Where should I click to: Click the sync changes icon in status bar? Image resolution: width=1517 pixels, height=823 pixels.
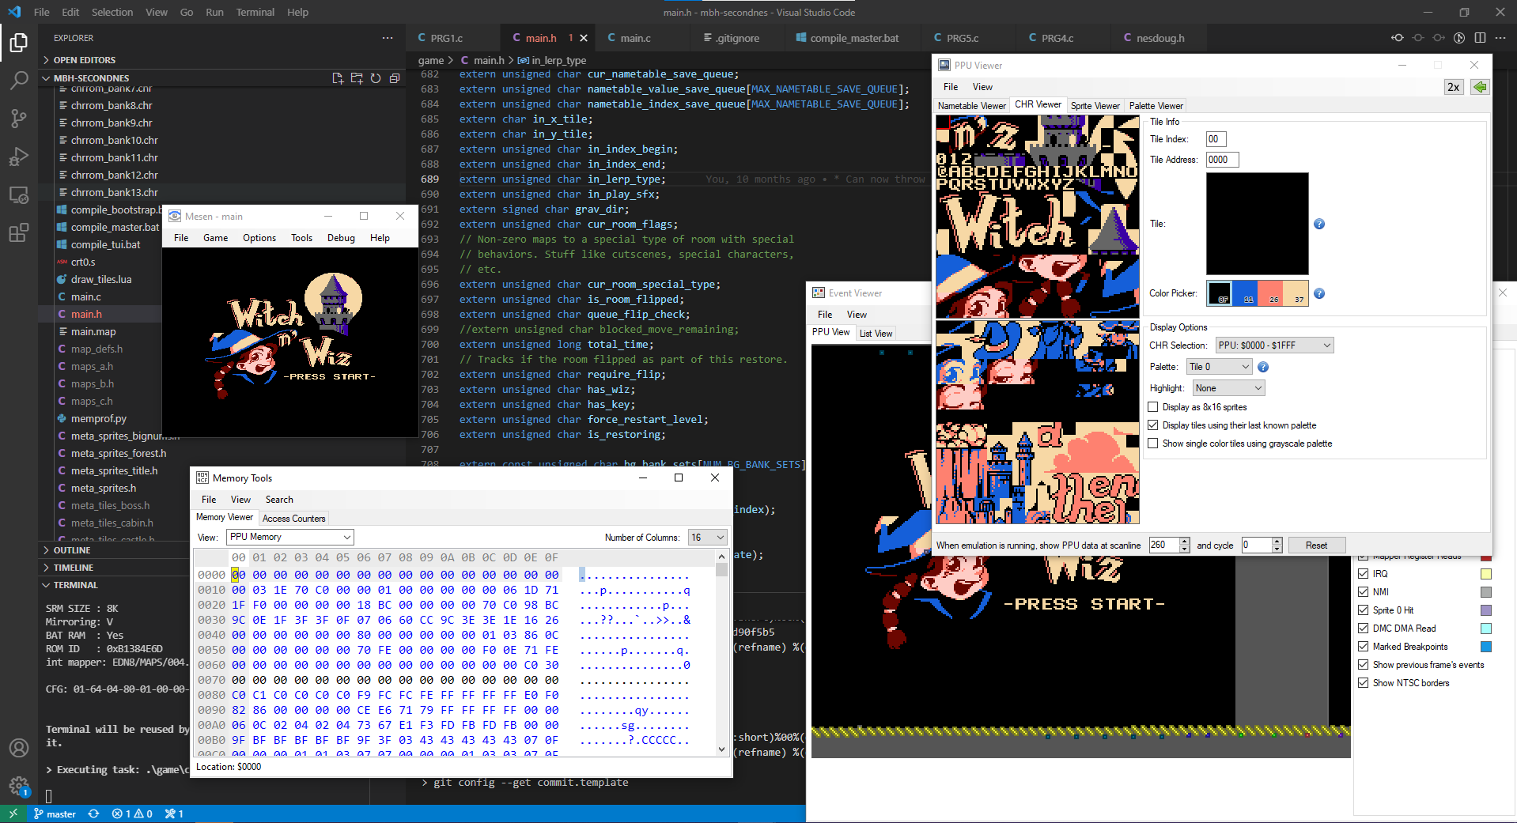pyautogui.click(x=93, y=814)
